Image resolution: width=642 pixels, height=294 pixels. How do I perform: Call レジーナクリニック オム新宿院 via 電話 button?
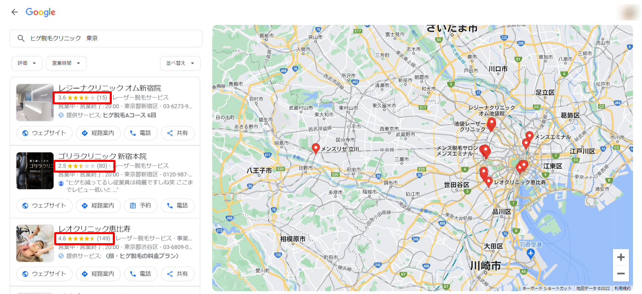141,133
